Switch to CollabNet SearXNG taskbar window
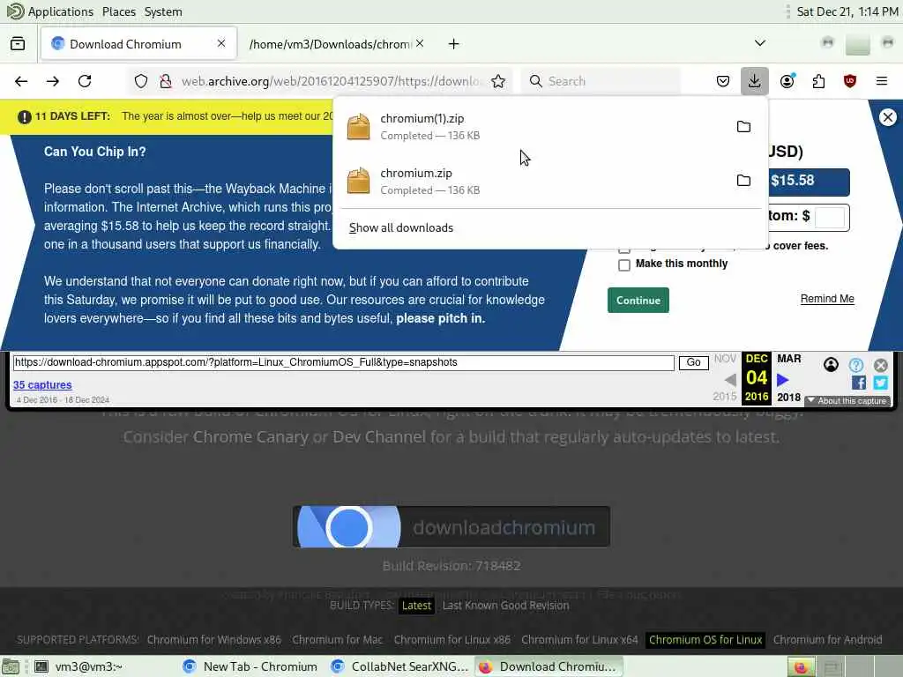Screen dimensions: 903x677 pyautogui.click(x=399, y=666)
